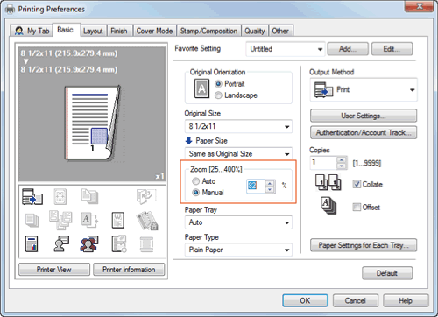Click the greyed fold page icon in grid
Viewport: 438px width, 317px height.
point(146,196)
